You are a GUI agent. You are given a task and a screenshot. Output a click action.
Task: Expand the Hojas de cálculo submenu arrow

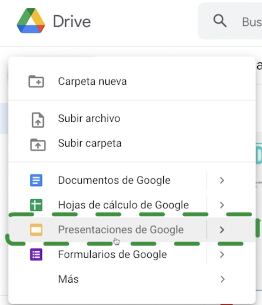coord(222,205)
